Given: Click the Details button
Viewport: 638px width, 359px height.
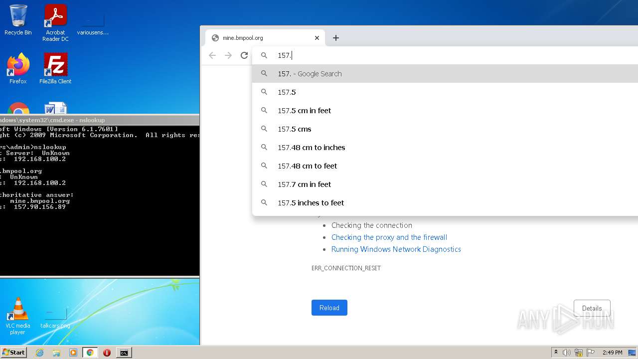Looking at the screenshot, I should (592, 308).
